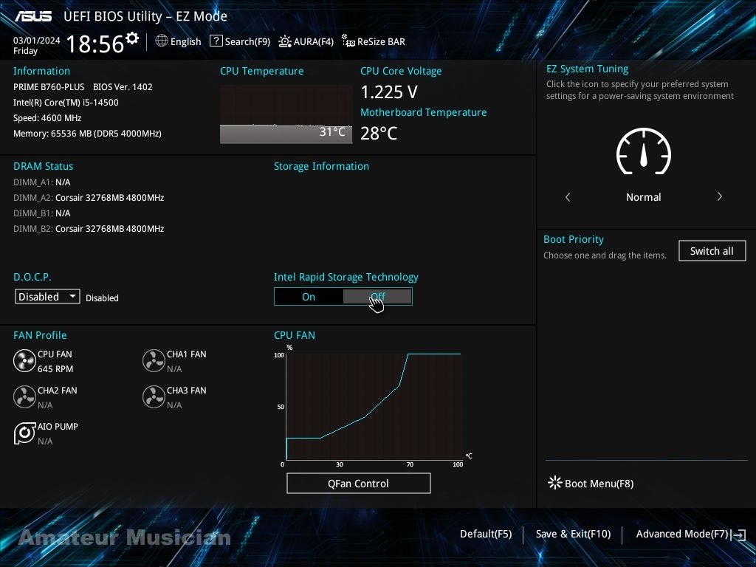Click the 'BIOS Ver. 1402' text
The height and width of the screenshot is (567, 756).
pyautogui.click(x=123, y=87)
